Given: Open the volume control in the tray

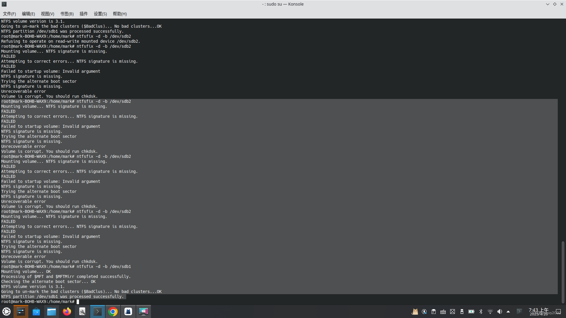Looking at the screenshot, I should [x=500, y=312].
